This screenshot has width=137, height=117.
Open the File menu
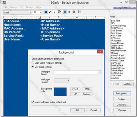point(5,7)
